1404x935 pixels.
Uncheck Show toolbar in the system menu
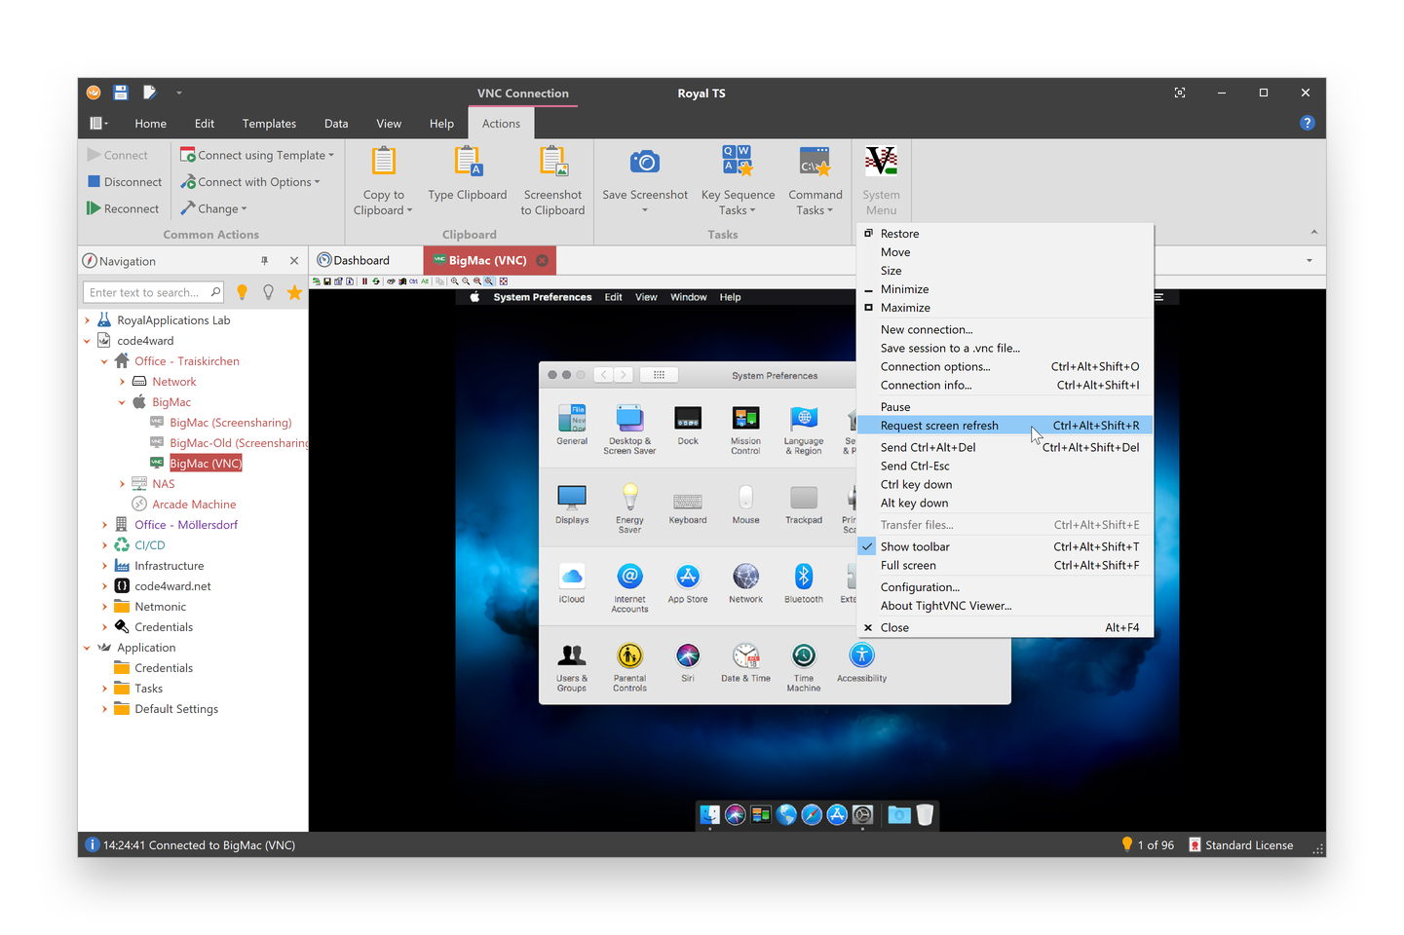pyautogui.click(x=916, y=546)
